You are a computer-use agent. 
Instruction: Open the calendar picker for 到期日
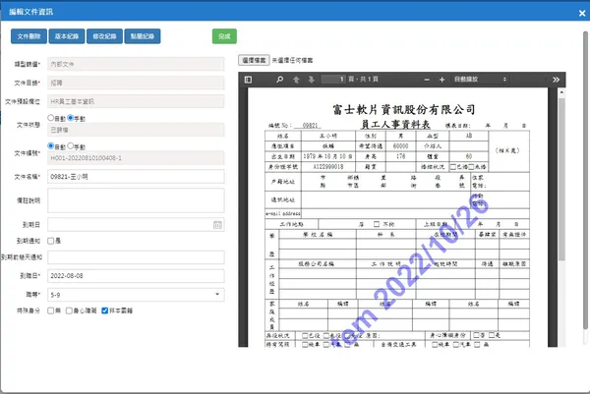pyautogui.click(x=217, y=224)
